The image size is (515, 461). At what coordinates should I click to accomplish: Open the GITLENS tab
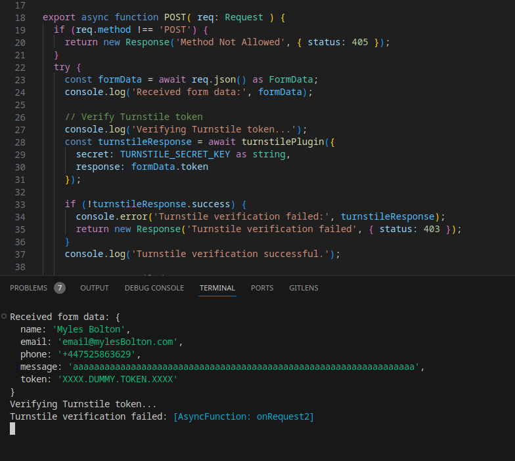tap(303, 288)
